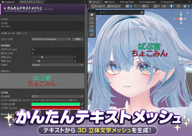This screenshot has width=192, height=136.
Task: Open the VRChat SDK tab
Action: click(x=127, y=2)
